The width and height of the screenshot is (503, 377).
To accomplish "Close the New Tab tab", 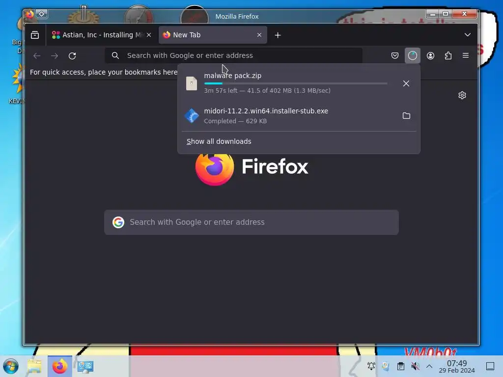I will [259, 35].
